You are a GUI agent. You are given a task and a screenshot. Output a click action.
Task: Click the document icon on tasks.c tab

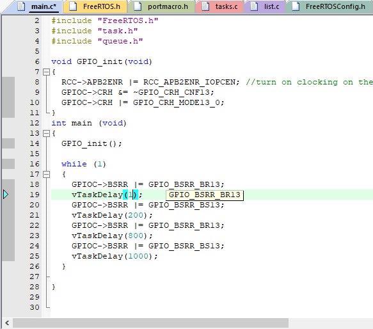[x=205, y=6]
